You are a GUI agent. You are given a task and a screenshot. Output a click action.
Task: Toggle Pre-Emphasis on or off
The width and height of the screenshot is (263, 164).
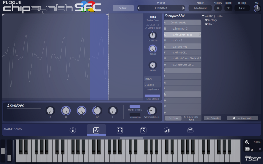135,107
